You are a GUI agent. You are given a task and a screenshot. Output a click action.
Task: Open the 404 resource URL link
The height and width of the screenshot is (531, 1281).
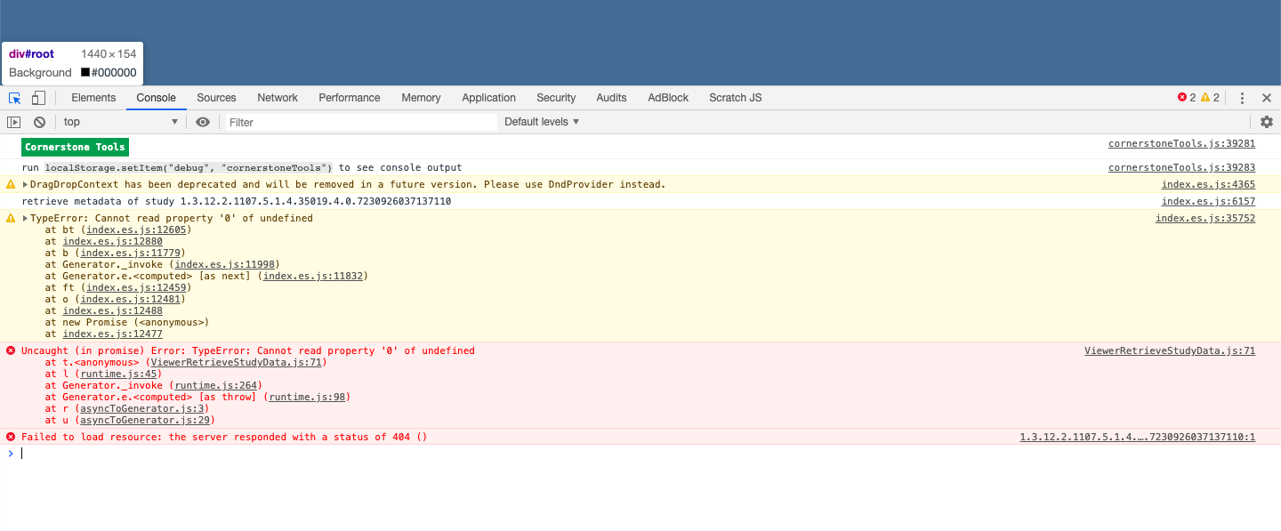tap(1137, 437)
